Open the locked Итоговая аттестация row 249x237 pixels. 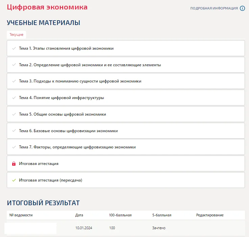click(126, 164)
